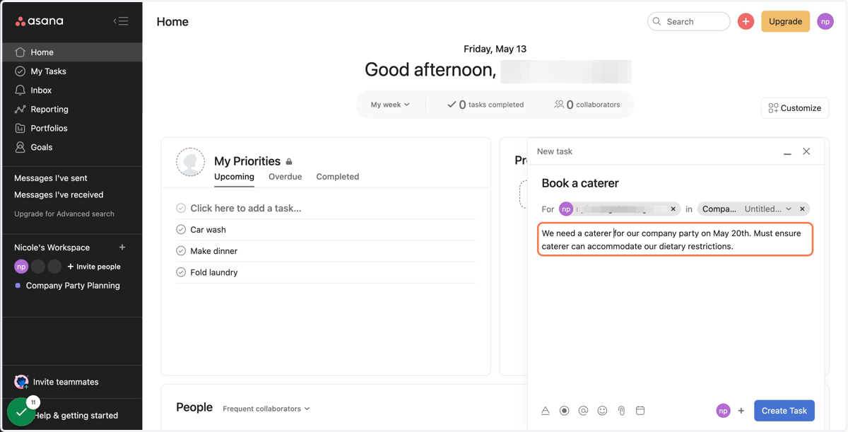This screenshot has width=848, height=432.
Task: Open Messages I've received
Action: coord(59,194)
